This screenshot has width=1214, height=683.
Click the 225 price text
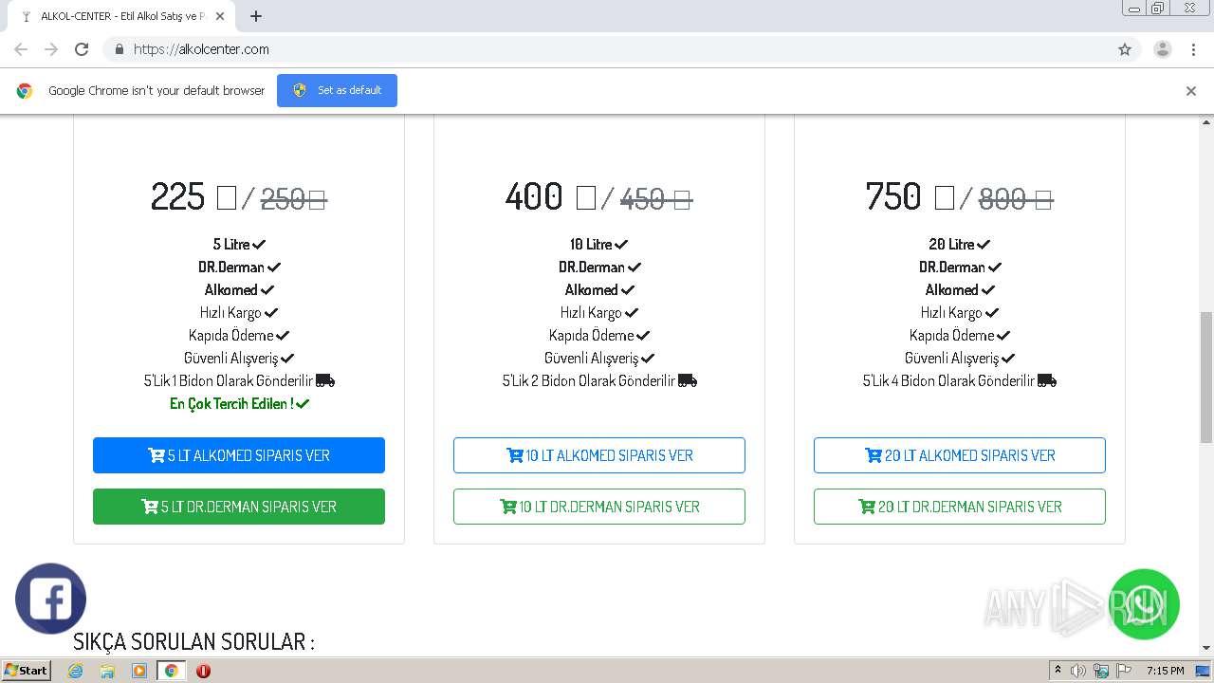coord(177,197)
